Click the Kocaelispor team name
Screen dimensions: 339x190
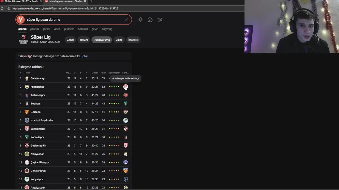click(37, 137)
